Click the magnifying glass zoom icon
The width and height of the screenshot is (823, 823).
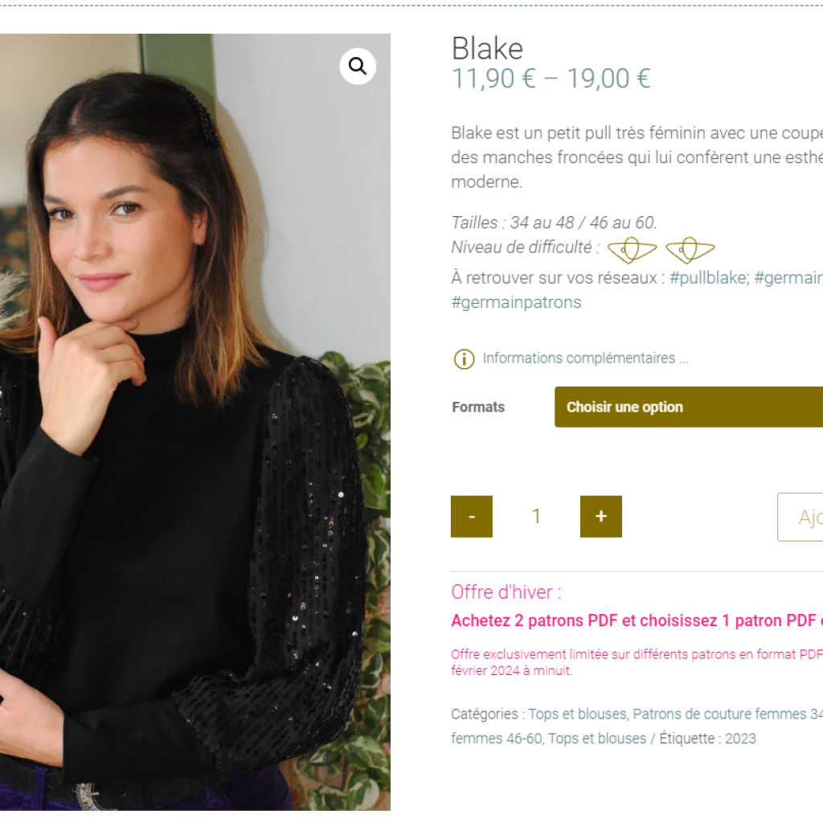[x=358, y=66]
